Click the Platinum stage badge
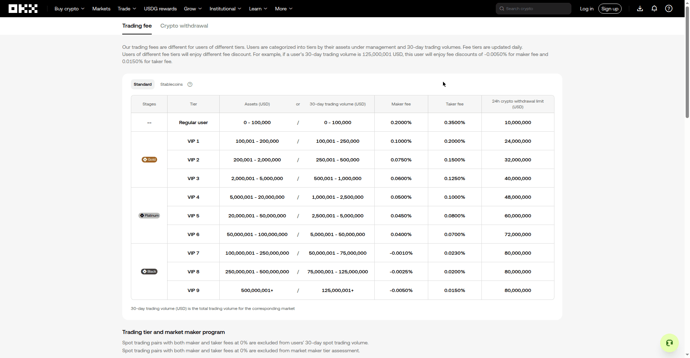This screenshot has width=690, height=358. 149,216
